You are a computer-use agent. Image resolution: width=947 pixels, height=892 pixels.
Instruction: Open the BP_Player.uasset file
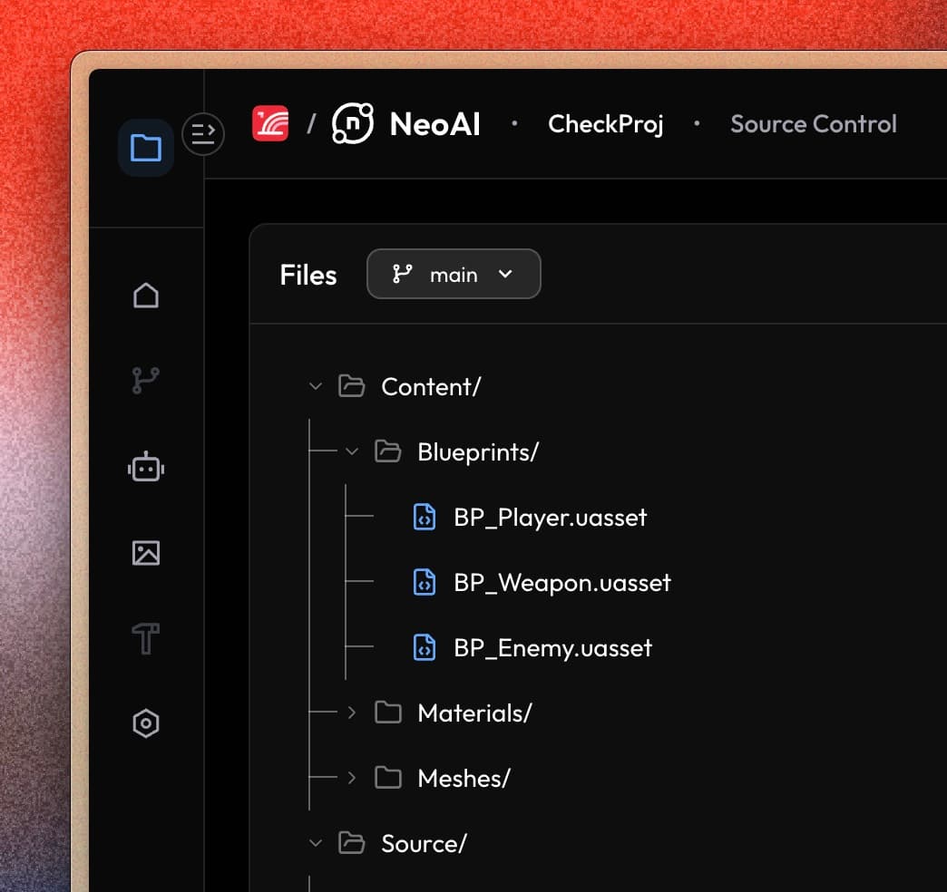pos(550,518)
